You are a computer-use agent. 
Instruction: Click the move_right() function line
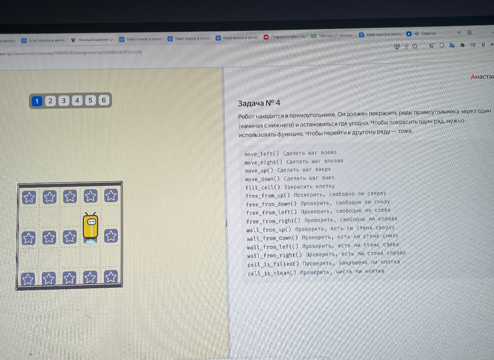(294, 161)
